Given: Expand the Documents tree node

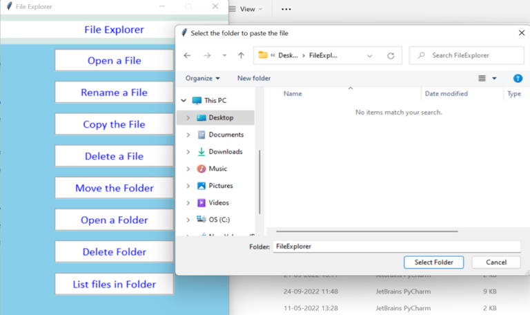Looking at the screenshot, I should click(x=188, y=135).
